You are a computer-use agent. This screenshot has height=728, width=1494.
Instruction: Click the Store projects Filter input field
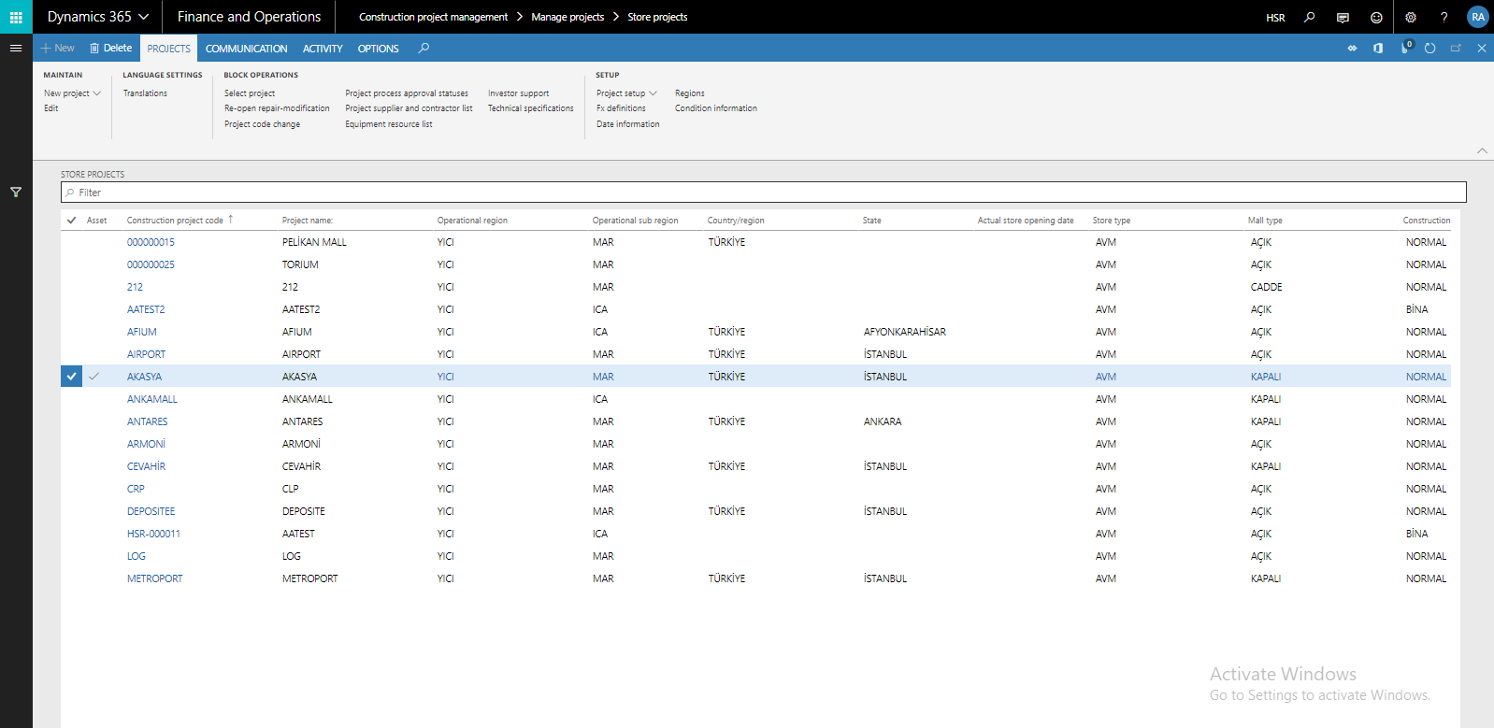(x=764, y=193)
